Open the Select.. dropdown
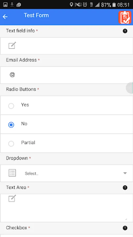This screenshot has width=133, height=237. coord(66,173)
